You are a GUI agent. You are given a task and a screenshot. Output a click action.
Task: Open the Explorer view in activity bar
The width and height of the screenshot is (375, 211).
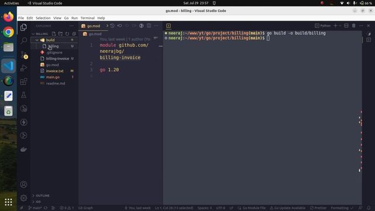23,28
